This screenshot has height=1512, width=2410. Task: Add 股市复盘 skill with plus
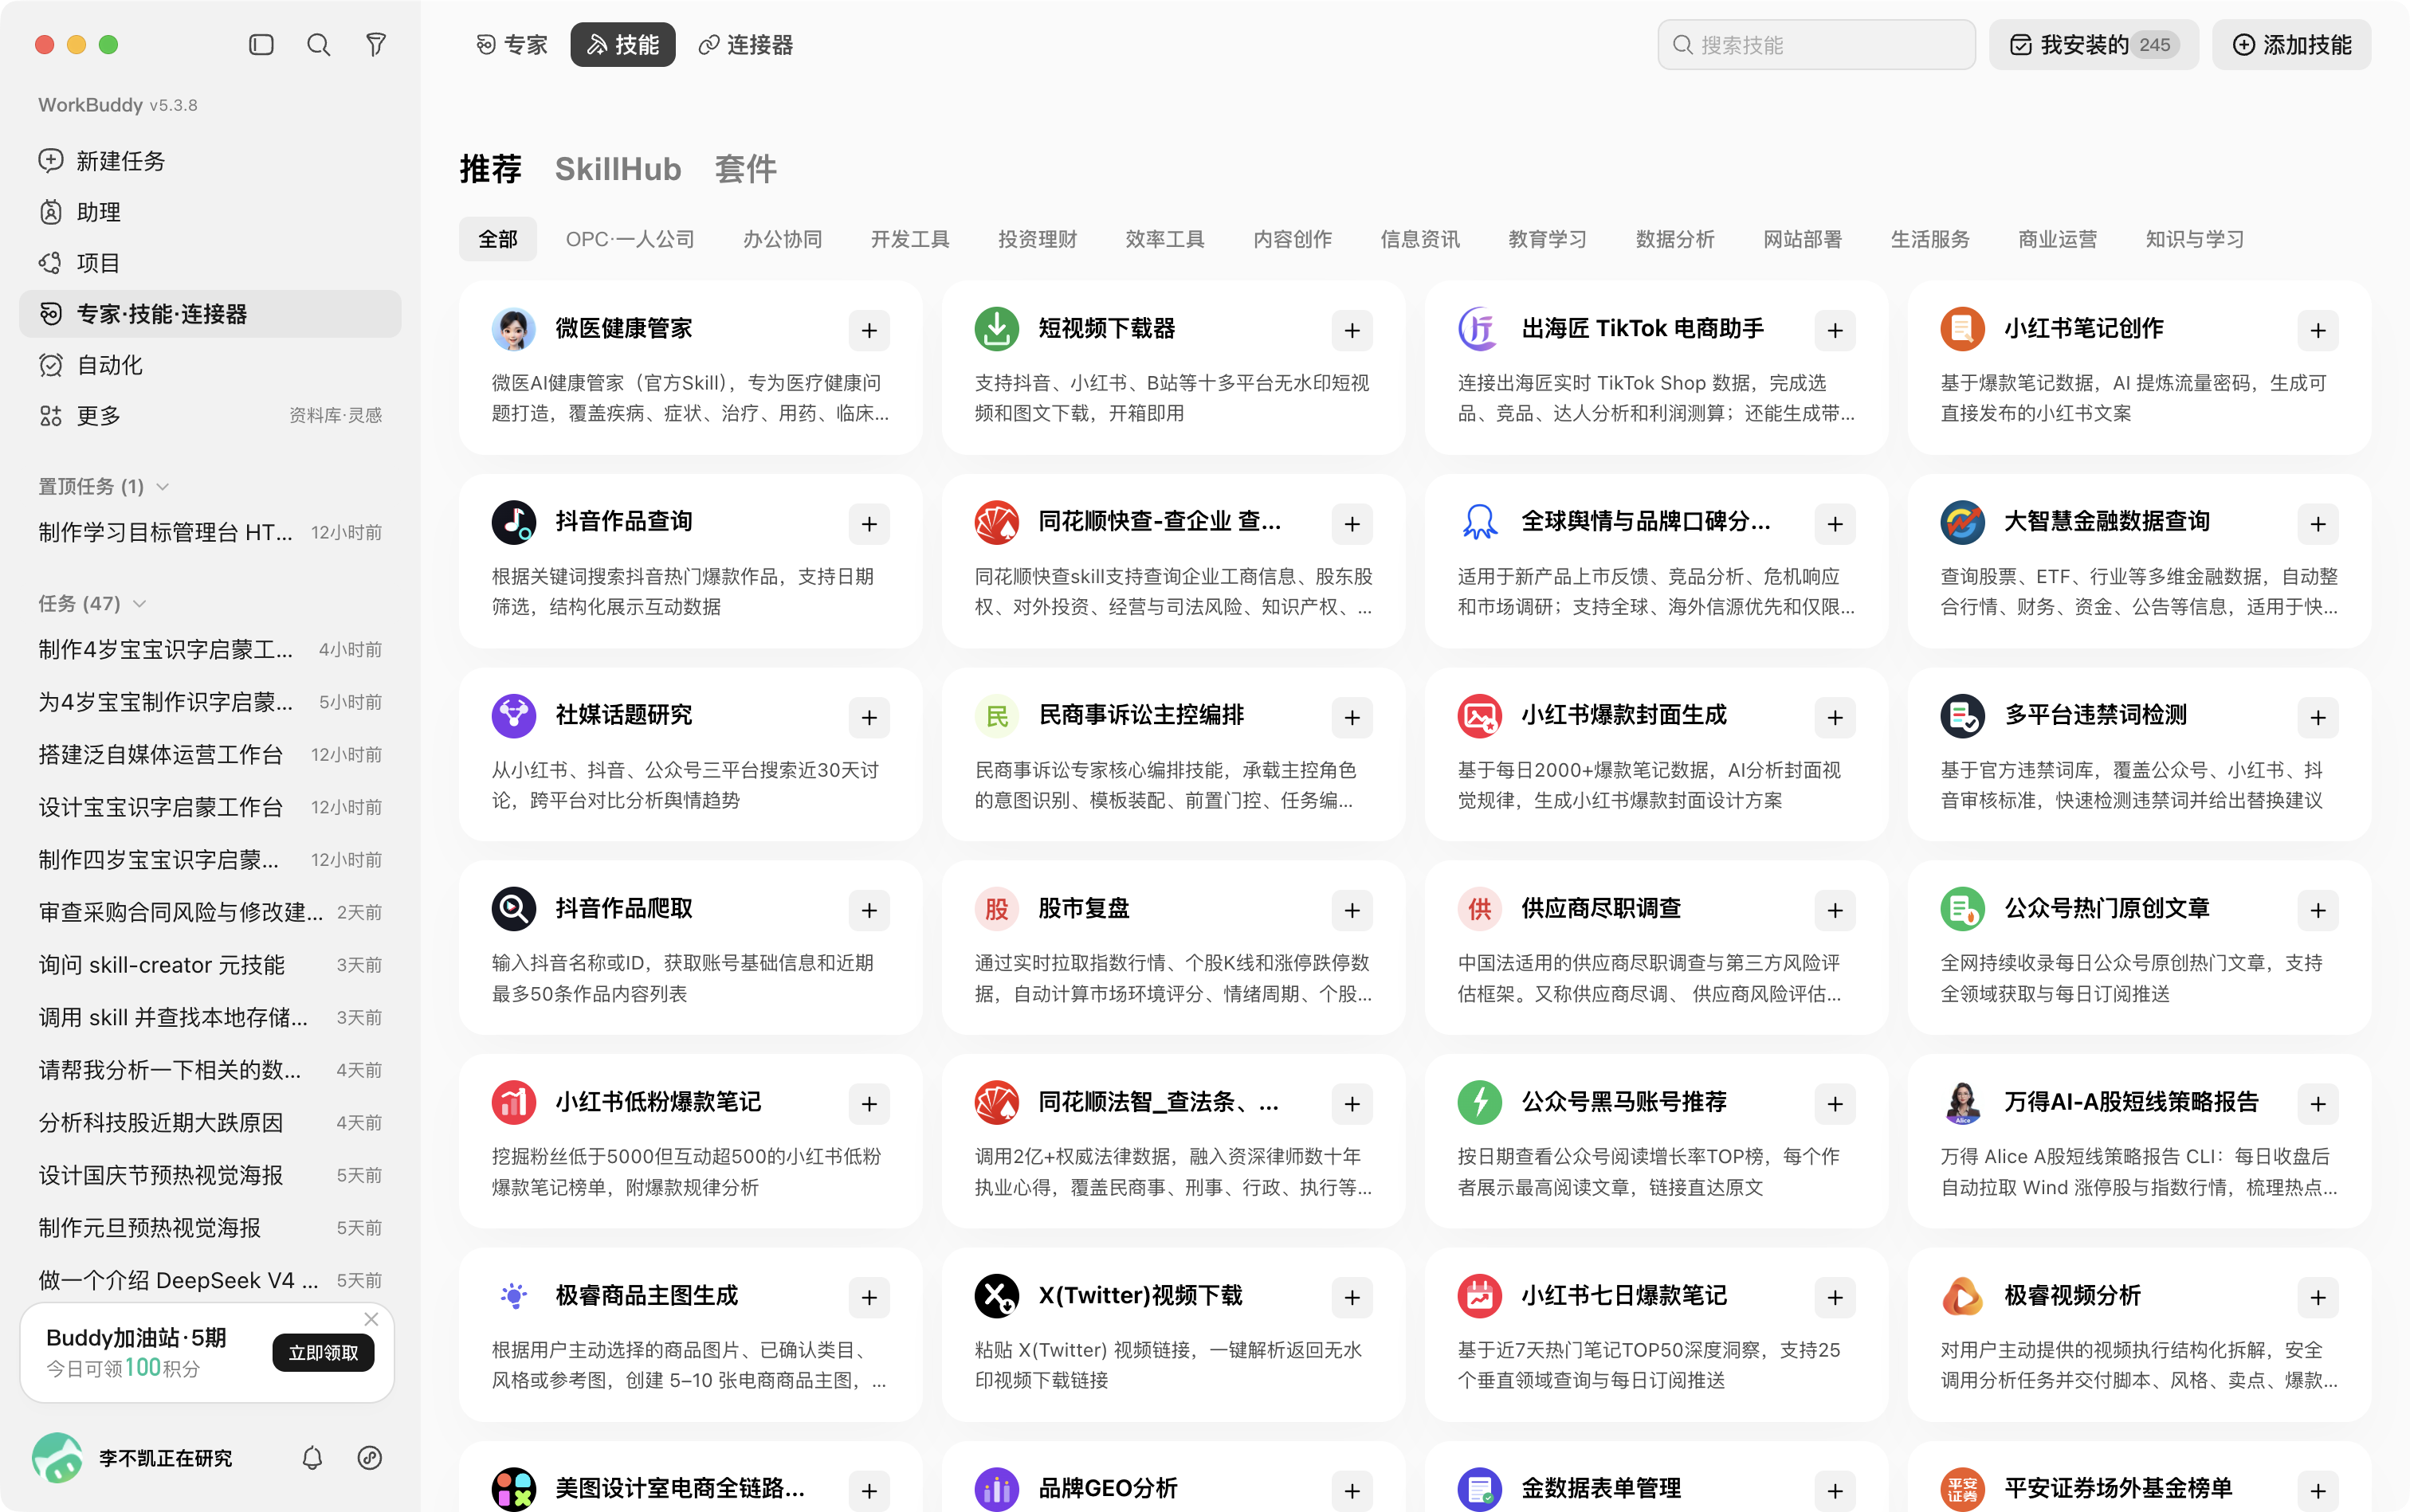1352,911
